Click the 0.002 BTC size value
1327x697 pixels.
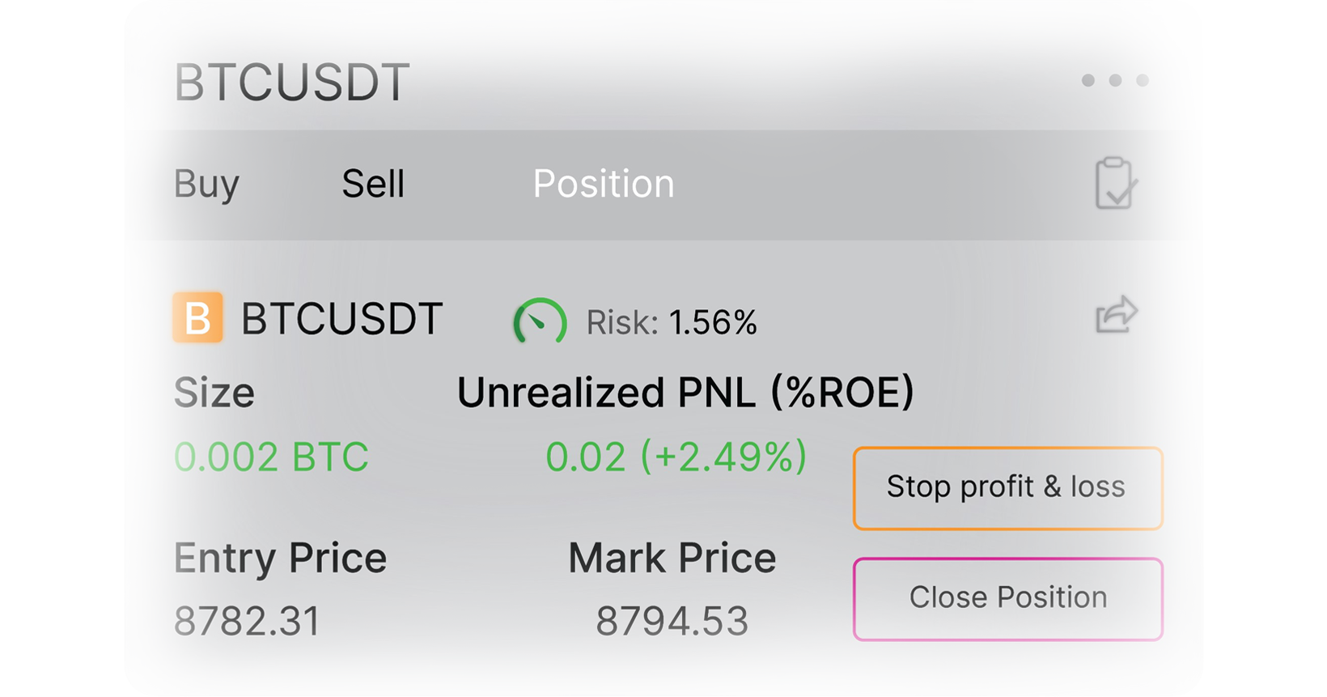pyautogui.click(x=271, y=457)
